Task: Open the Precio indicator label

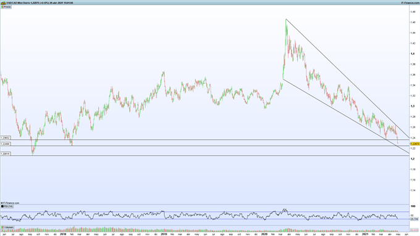Action: 6,7
